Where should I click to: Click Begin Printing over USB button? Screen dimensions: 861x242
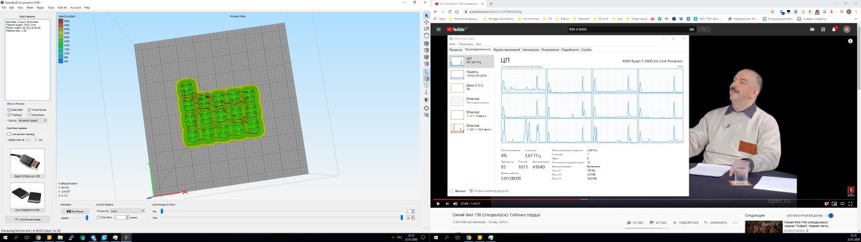tap(28, 175)
